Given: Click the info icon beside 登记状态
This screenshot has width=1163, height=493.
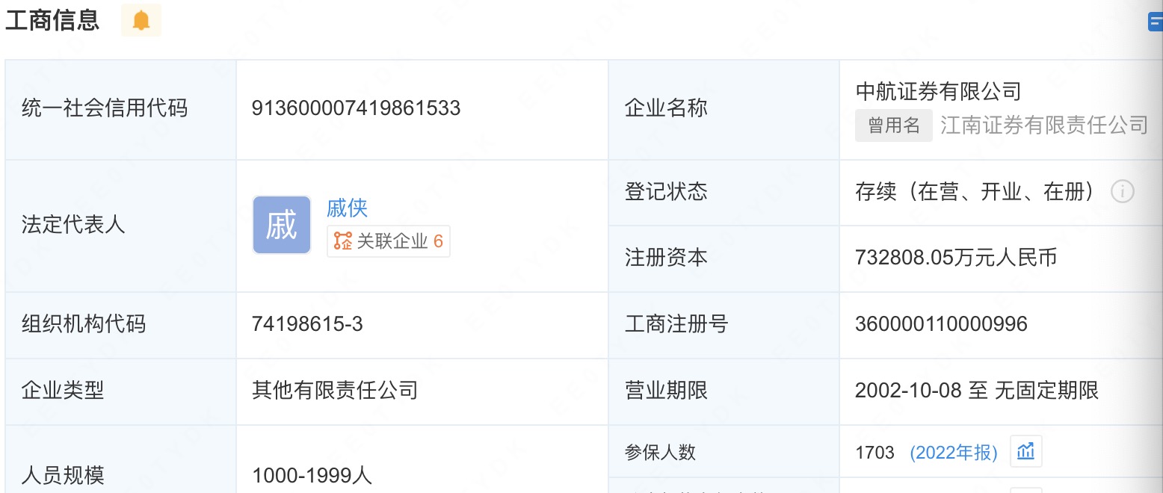Looking at the screenshot, I should click(x=1122, y=193).
